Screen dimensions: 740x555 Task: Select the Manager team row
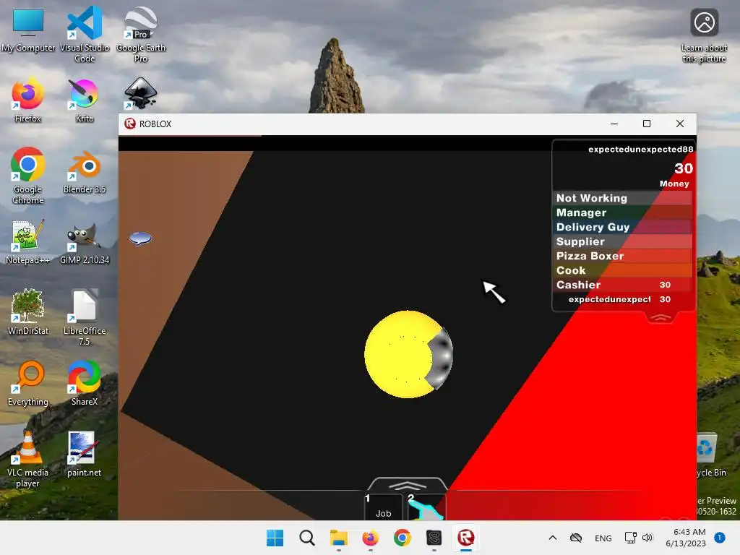click(623, 213)
